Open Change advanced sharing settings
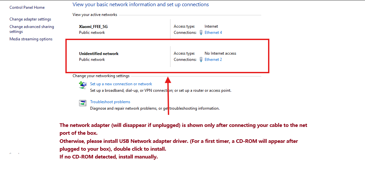 (32, 29)
